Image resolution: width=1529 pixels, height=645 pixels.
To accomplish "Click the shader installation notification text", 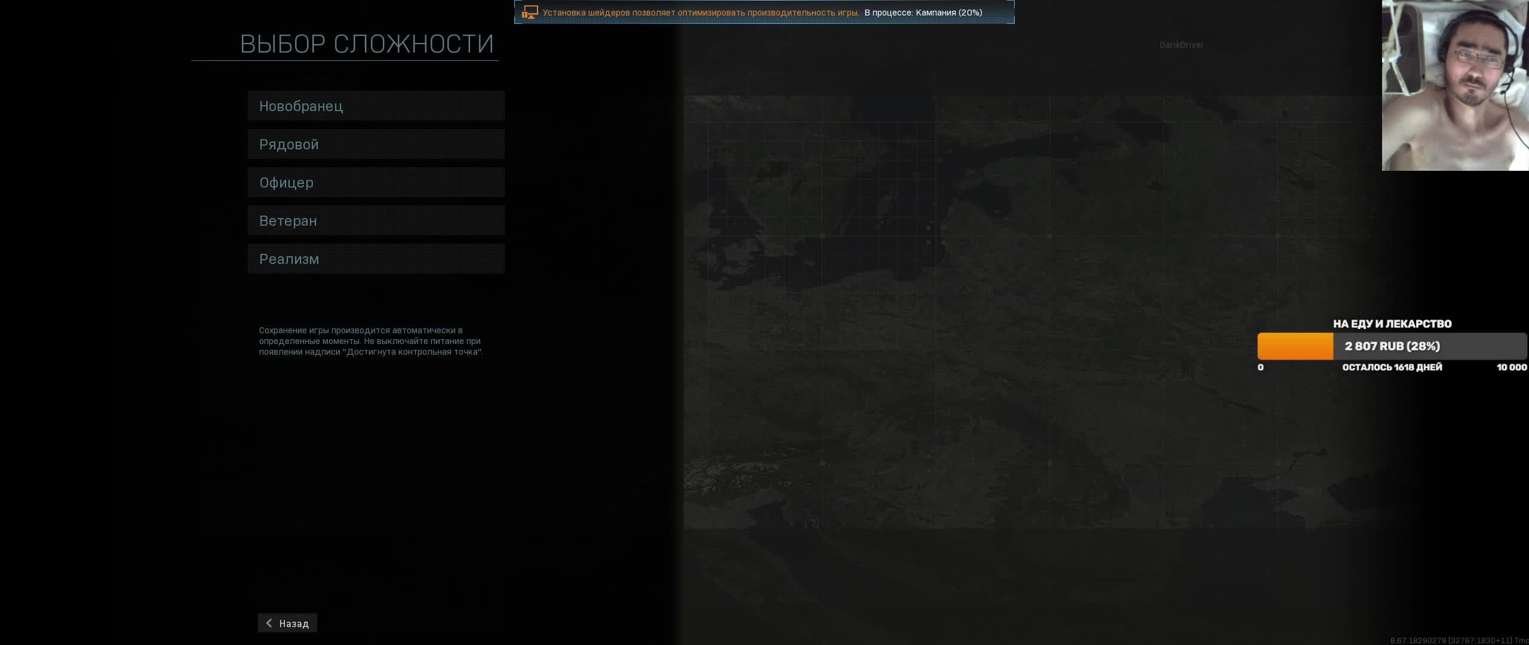I will coord(700,13).
